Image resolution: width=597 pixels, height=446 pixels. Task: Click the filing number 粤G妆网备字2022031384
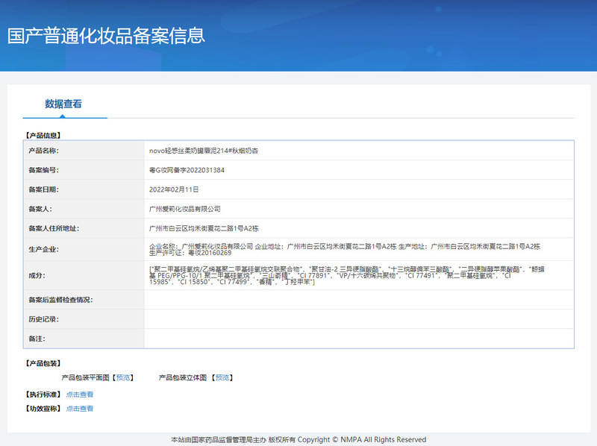point(187,170)
